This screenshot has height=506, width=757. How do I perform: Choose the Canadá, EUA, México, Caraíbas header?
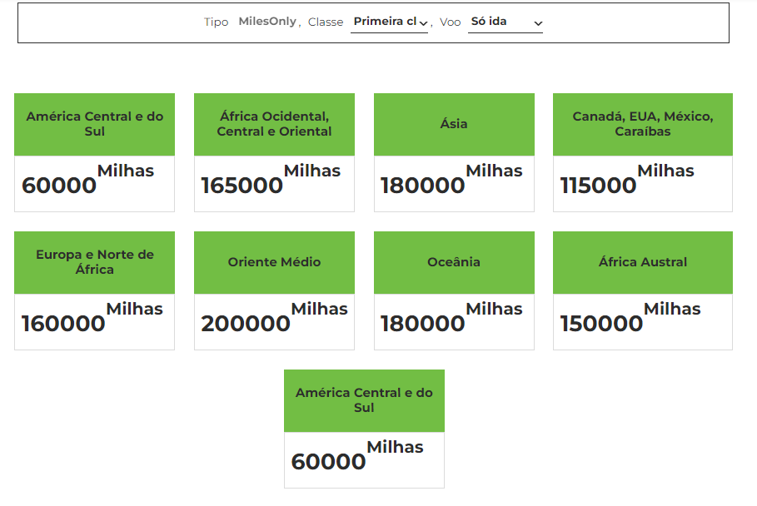click(642, 124)
